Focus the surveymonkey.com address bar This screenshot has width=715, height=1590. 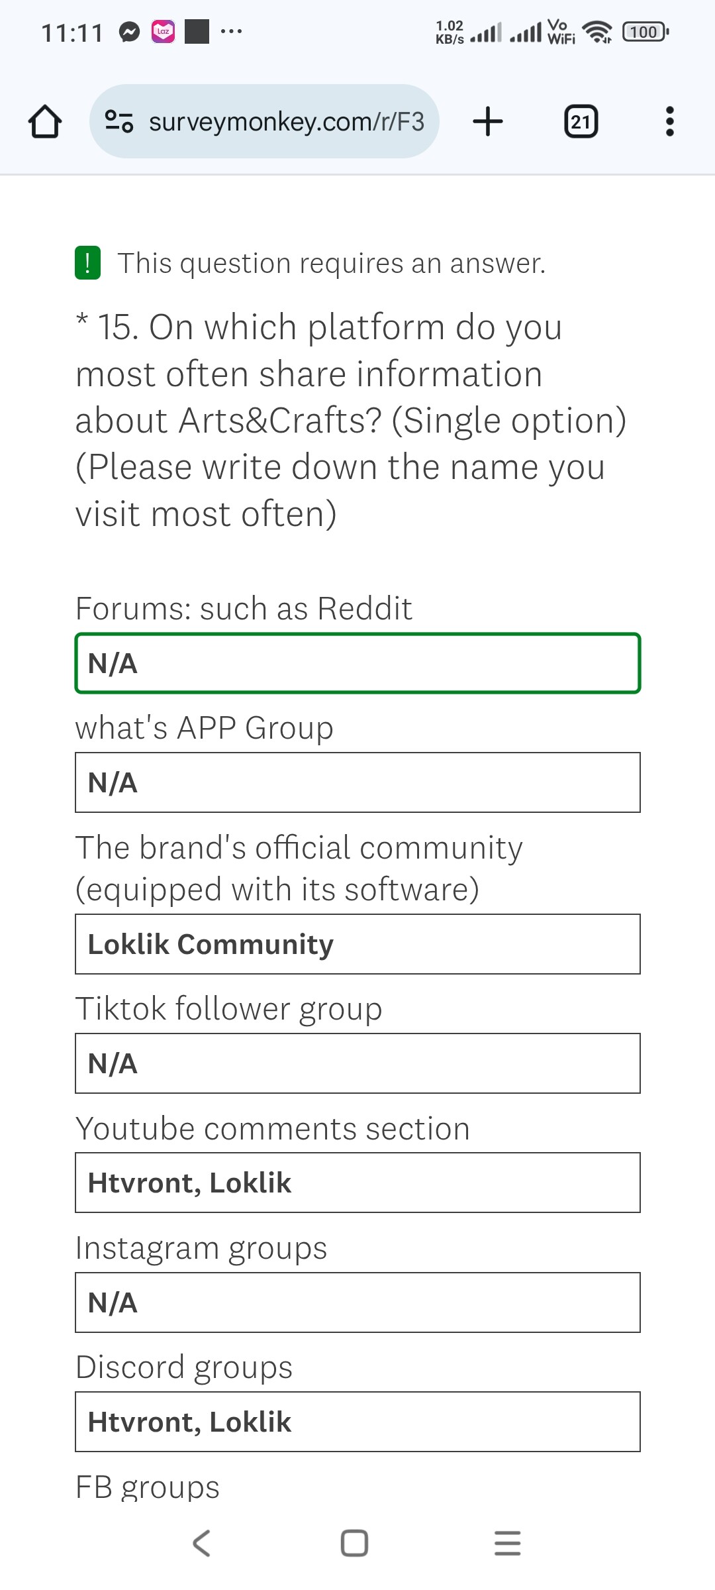click(264, 121)
